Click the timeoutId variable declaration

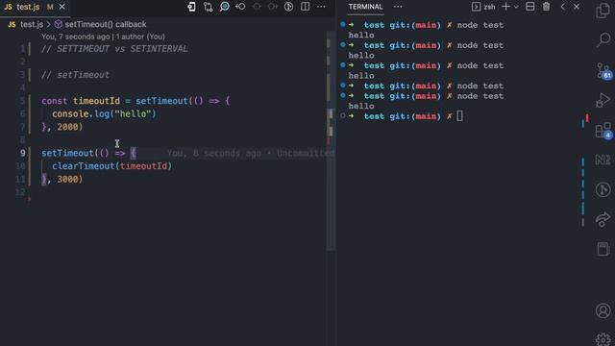pyautogui.click(x=96, y=101)
